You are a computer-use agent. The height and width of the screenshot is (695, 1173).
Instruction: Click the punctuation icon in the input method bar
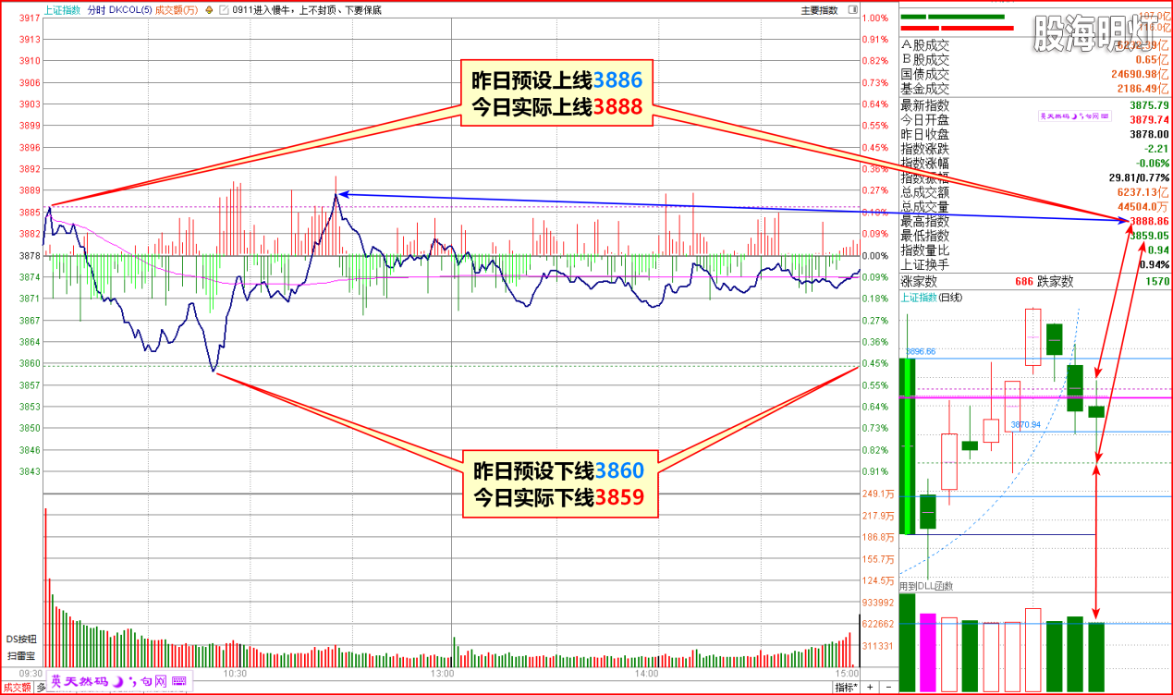pyautogui.click(x=133, y=682)
